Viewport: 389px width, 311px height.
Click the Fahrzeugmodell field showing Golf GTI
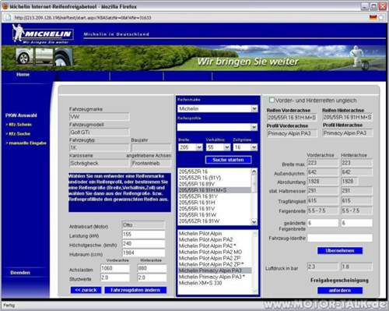(x=99, y=133)
